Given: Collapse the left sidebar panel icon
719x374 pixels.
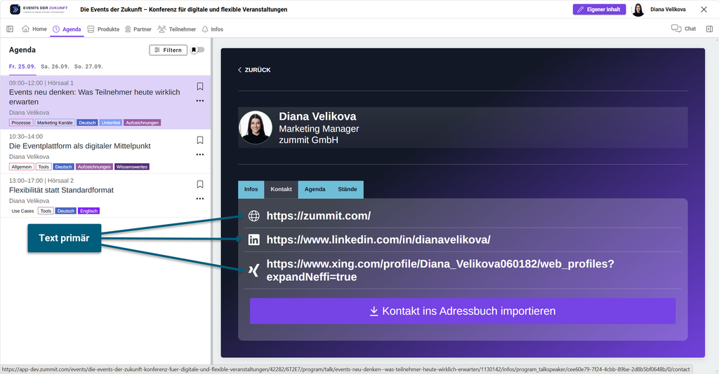Looking at the screenshot, I should 10,29.
